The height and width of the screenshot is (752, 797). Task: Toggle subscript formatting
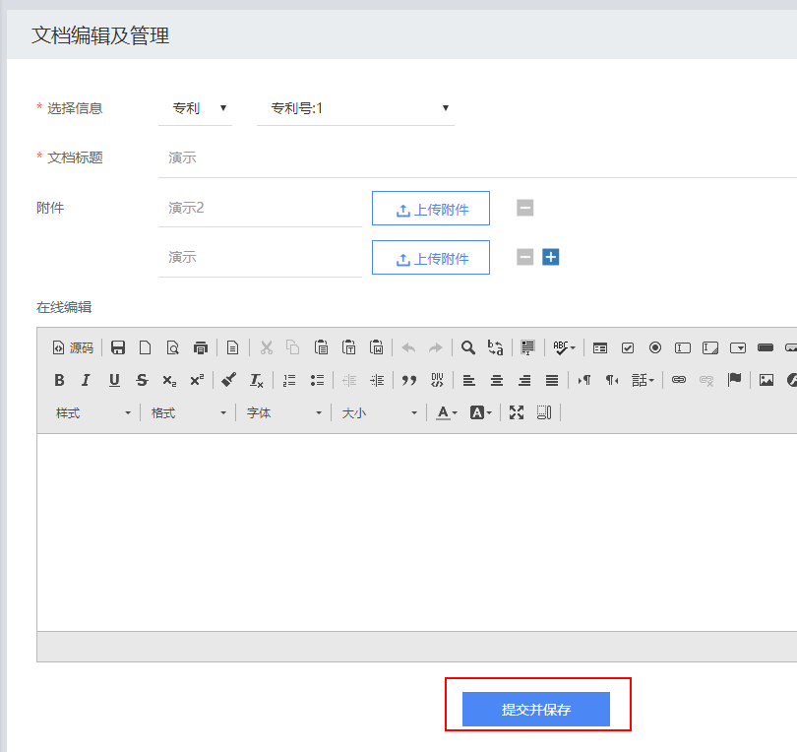(169, 380)
